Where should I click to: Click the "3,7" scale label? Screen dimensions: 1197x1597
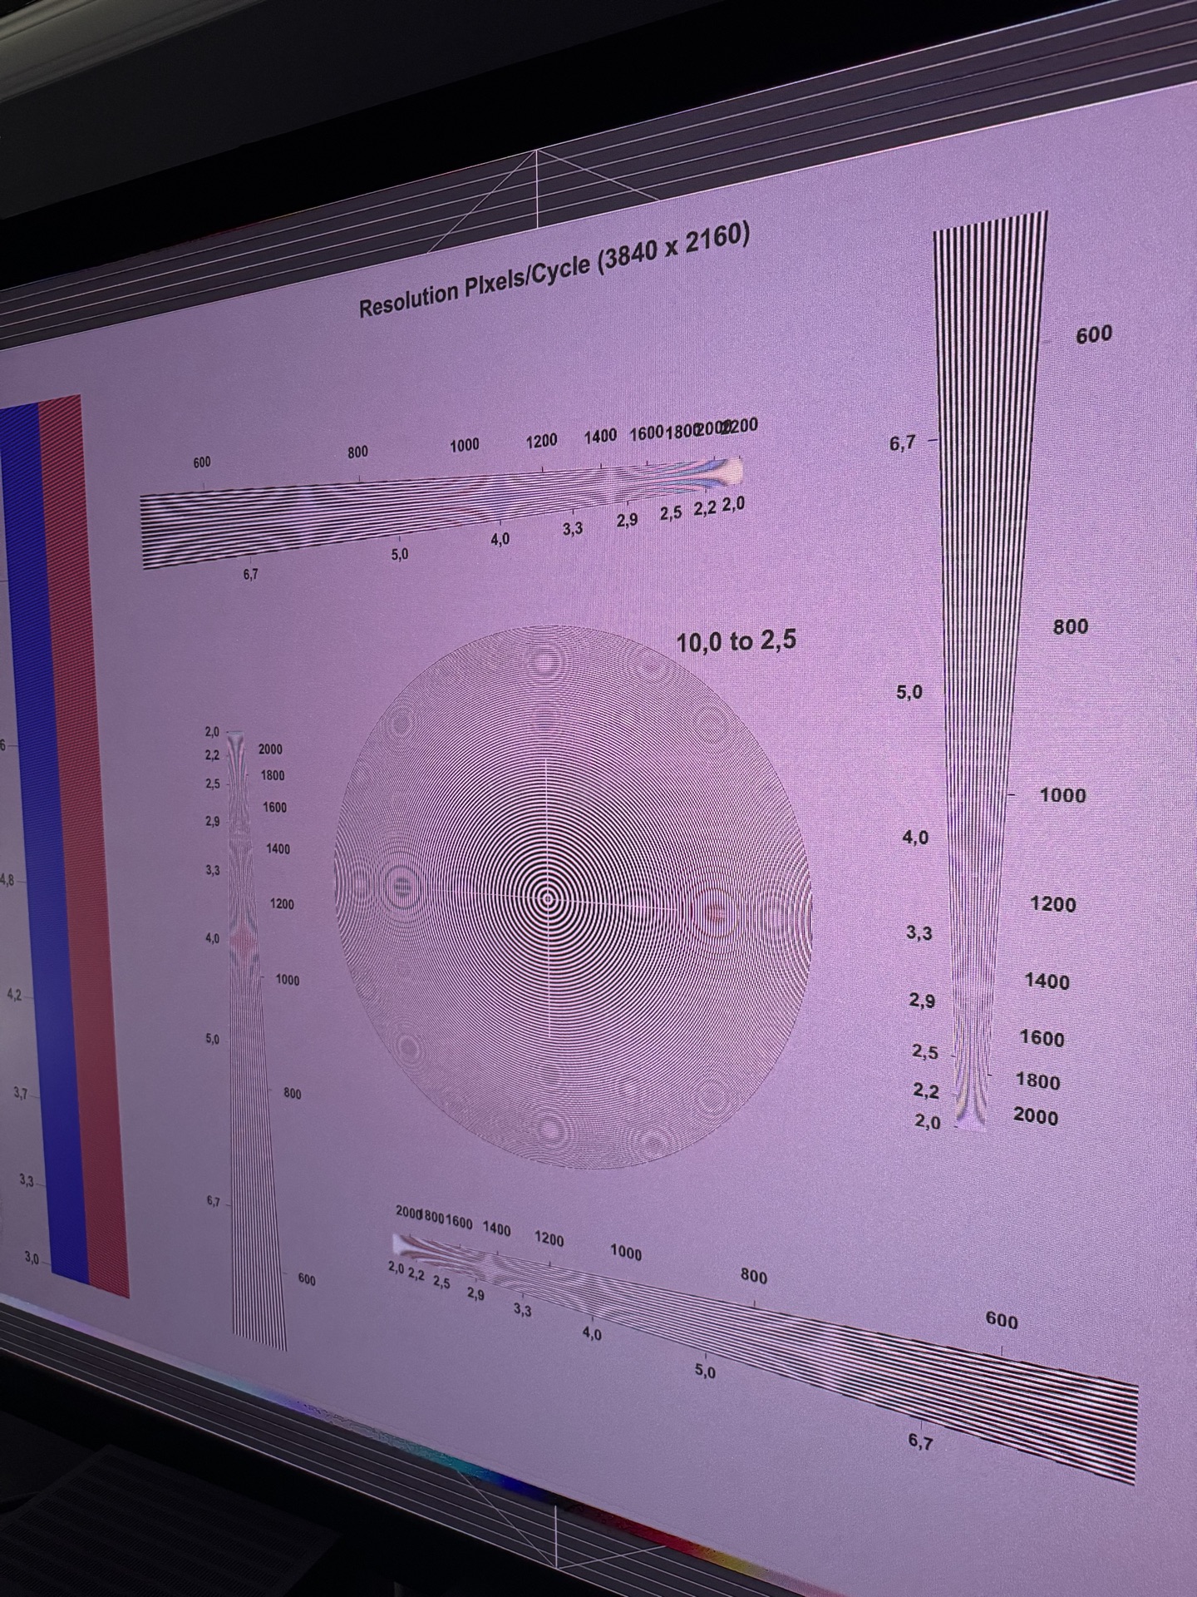(21, 1094)
